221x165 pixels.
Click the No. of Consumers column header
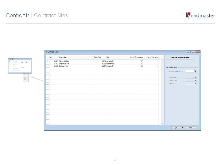point(136,57)
